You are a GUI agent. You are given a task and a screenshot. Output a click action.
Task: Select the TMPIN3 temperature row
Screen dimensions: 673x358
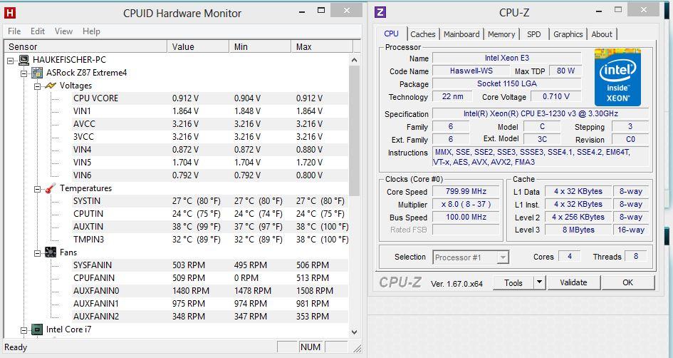(x=210, y=240)
